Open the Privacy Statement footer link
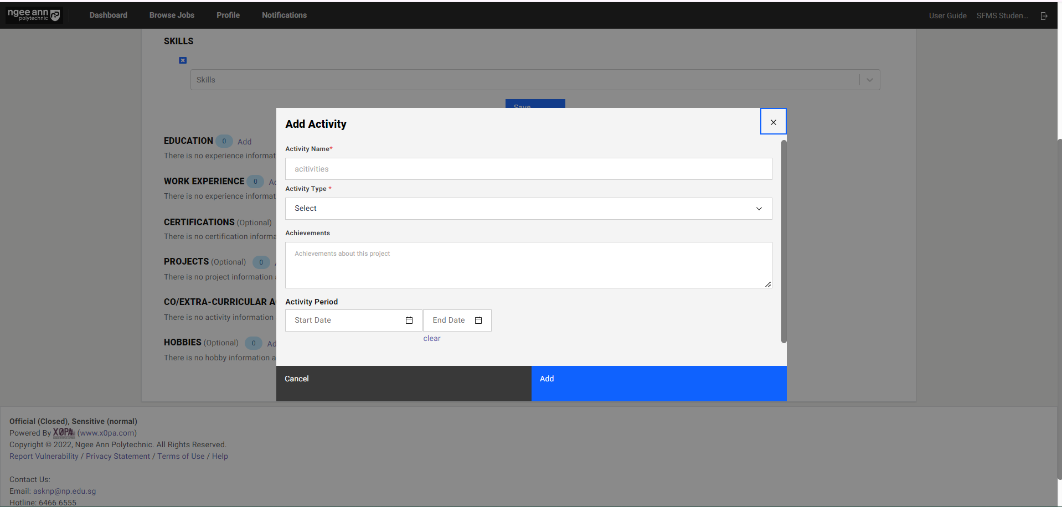The image size is (1062, 507). coord(118,457)
